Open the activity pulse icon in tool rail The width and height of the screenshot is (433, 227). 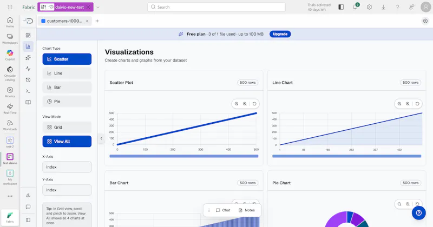(x=28, y=69)
